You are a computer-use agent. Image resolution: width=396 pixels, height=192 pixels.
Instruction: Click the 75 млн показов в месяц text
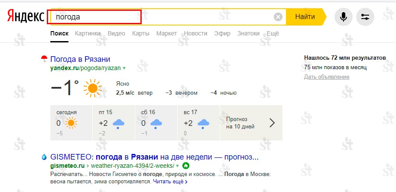click(x=335, y=67)
